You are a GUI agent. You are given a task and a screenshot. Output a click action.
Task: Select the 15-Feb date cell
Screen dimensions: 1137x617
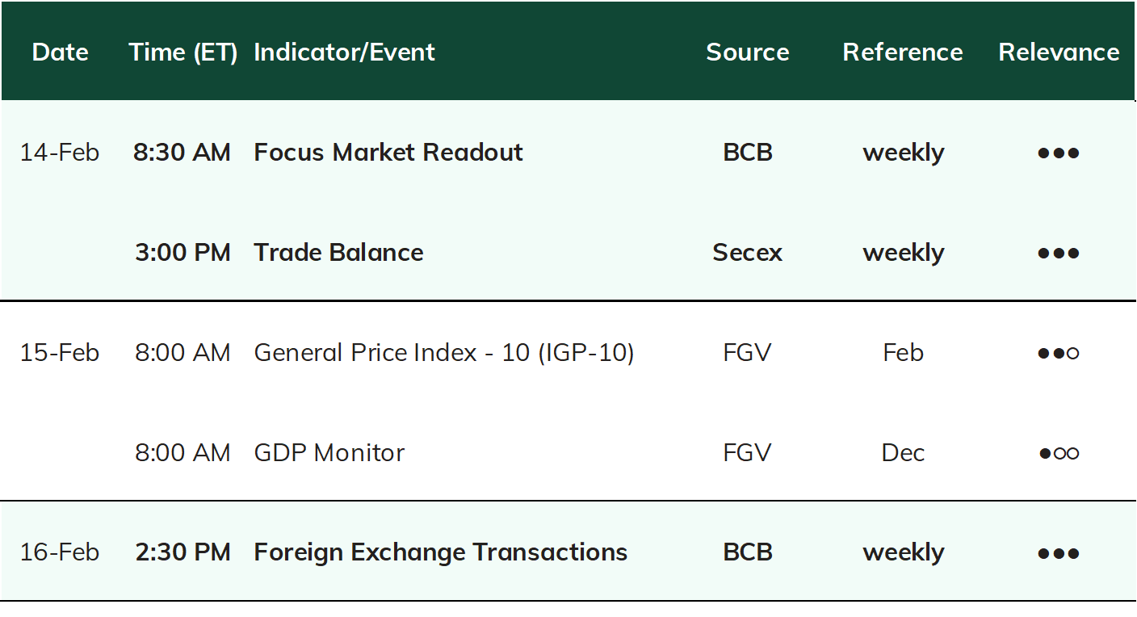click(60, 352)
